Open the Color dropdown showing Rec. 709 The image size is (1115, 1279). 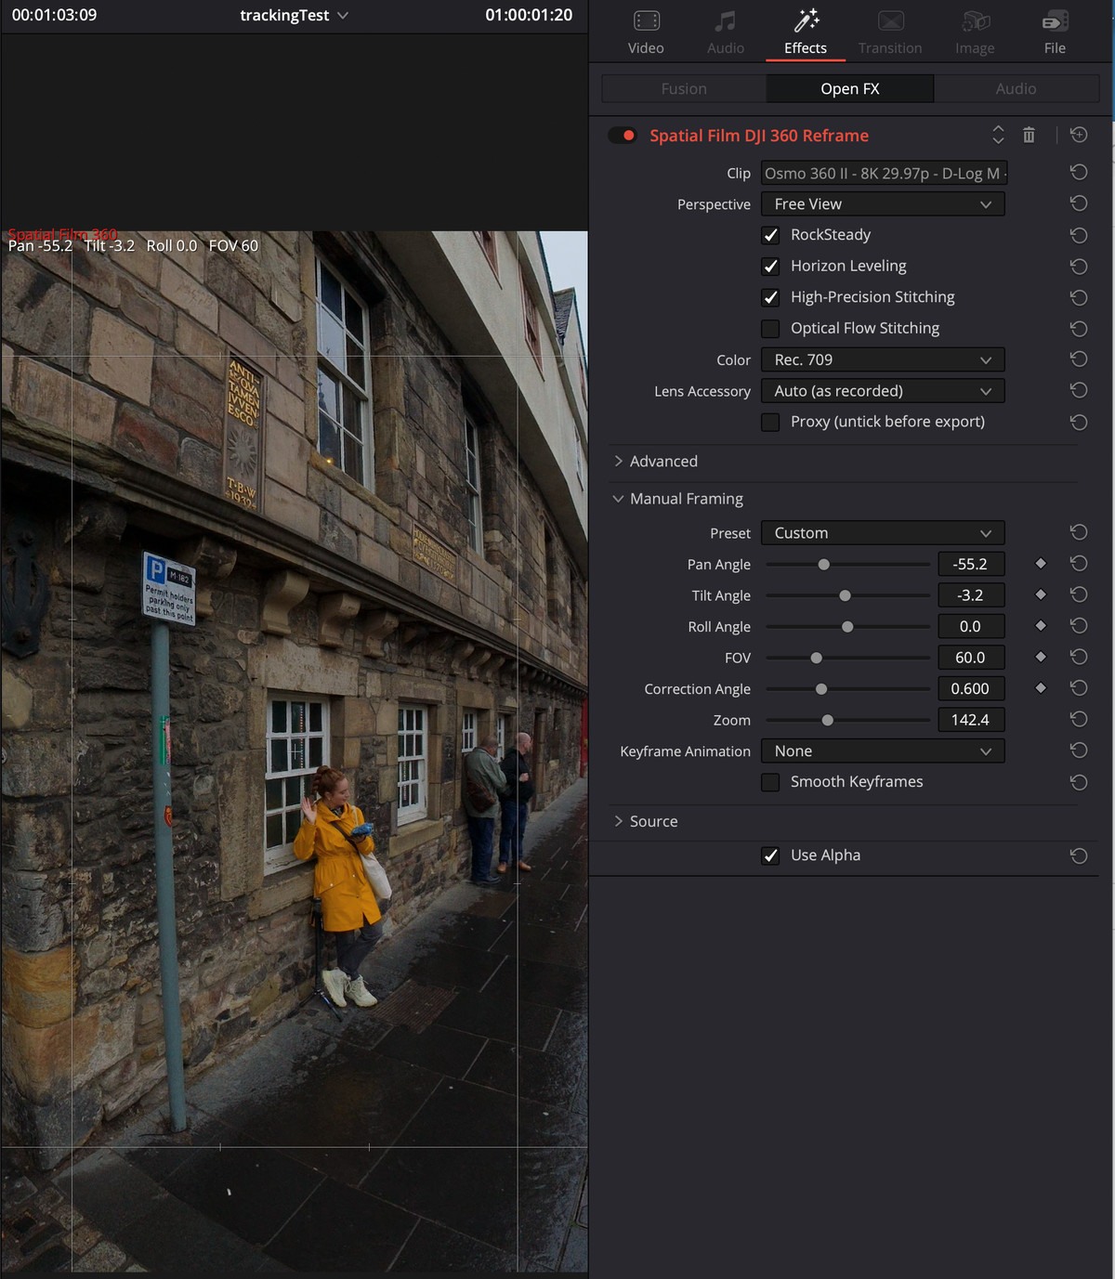coord(883,359)
